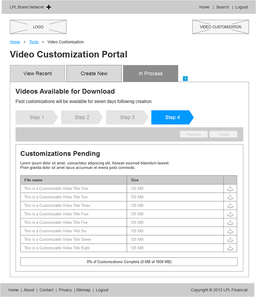Click the Finish button

223,134
